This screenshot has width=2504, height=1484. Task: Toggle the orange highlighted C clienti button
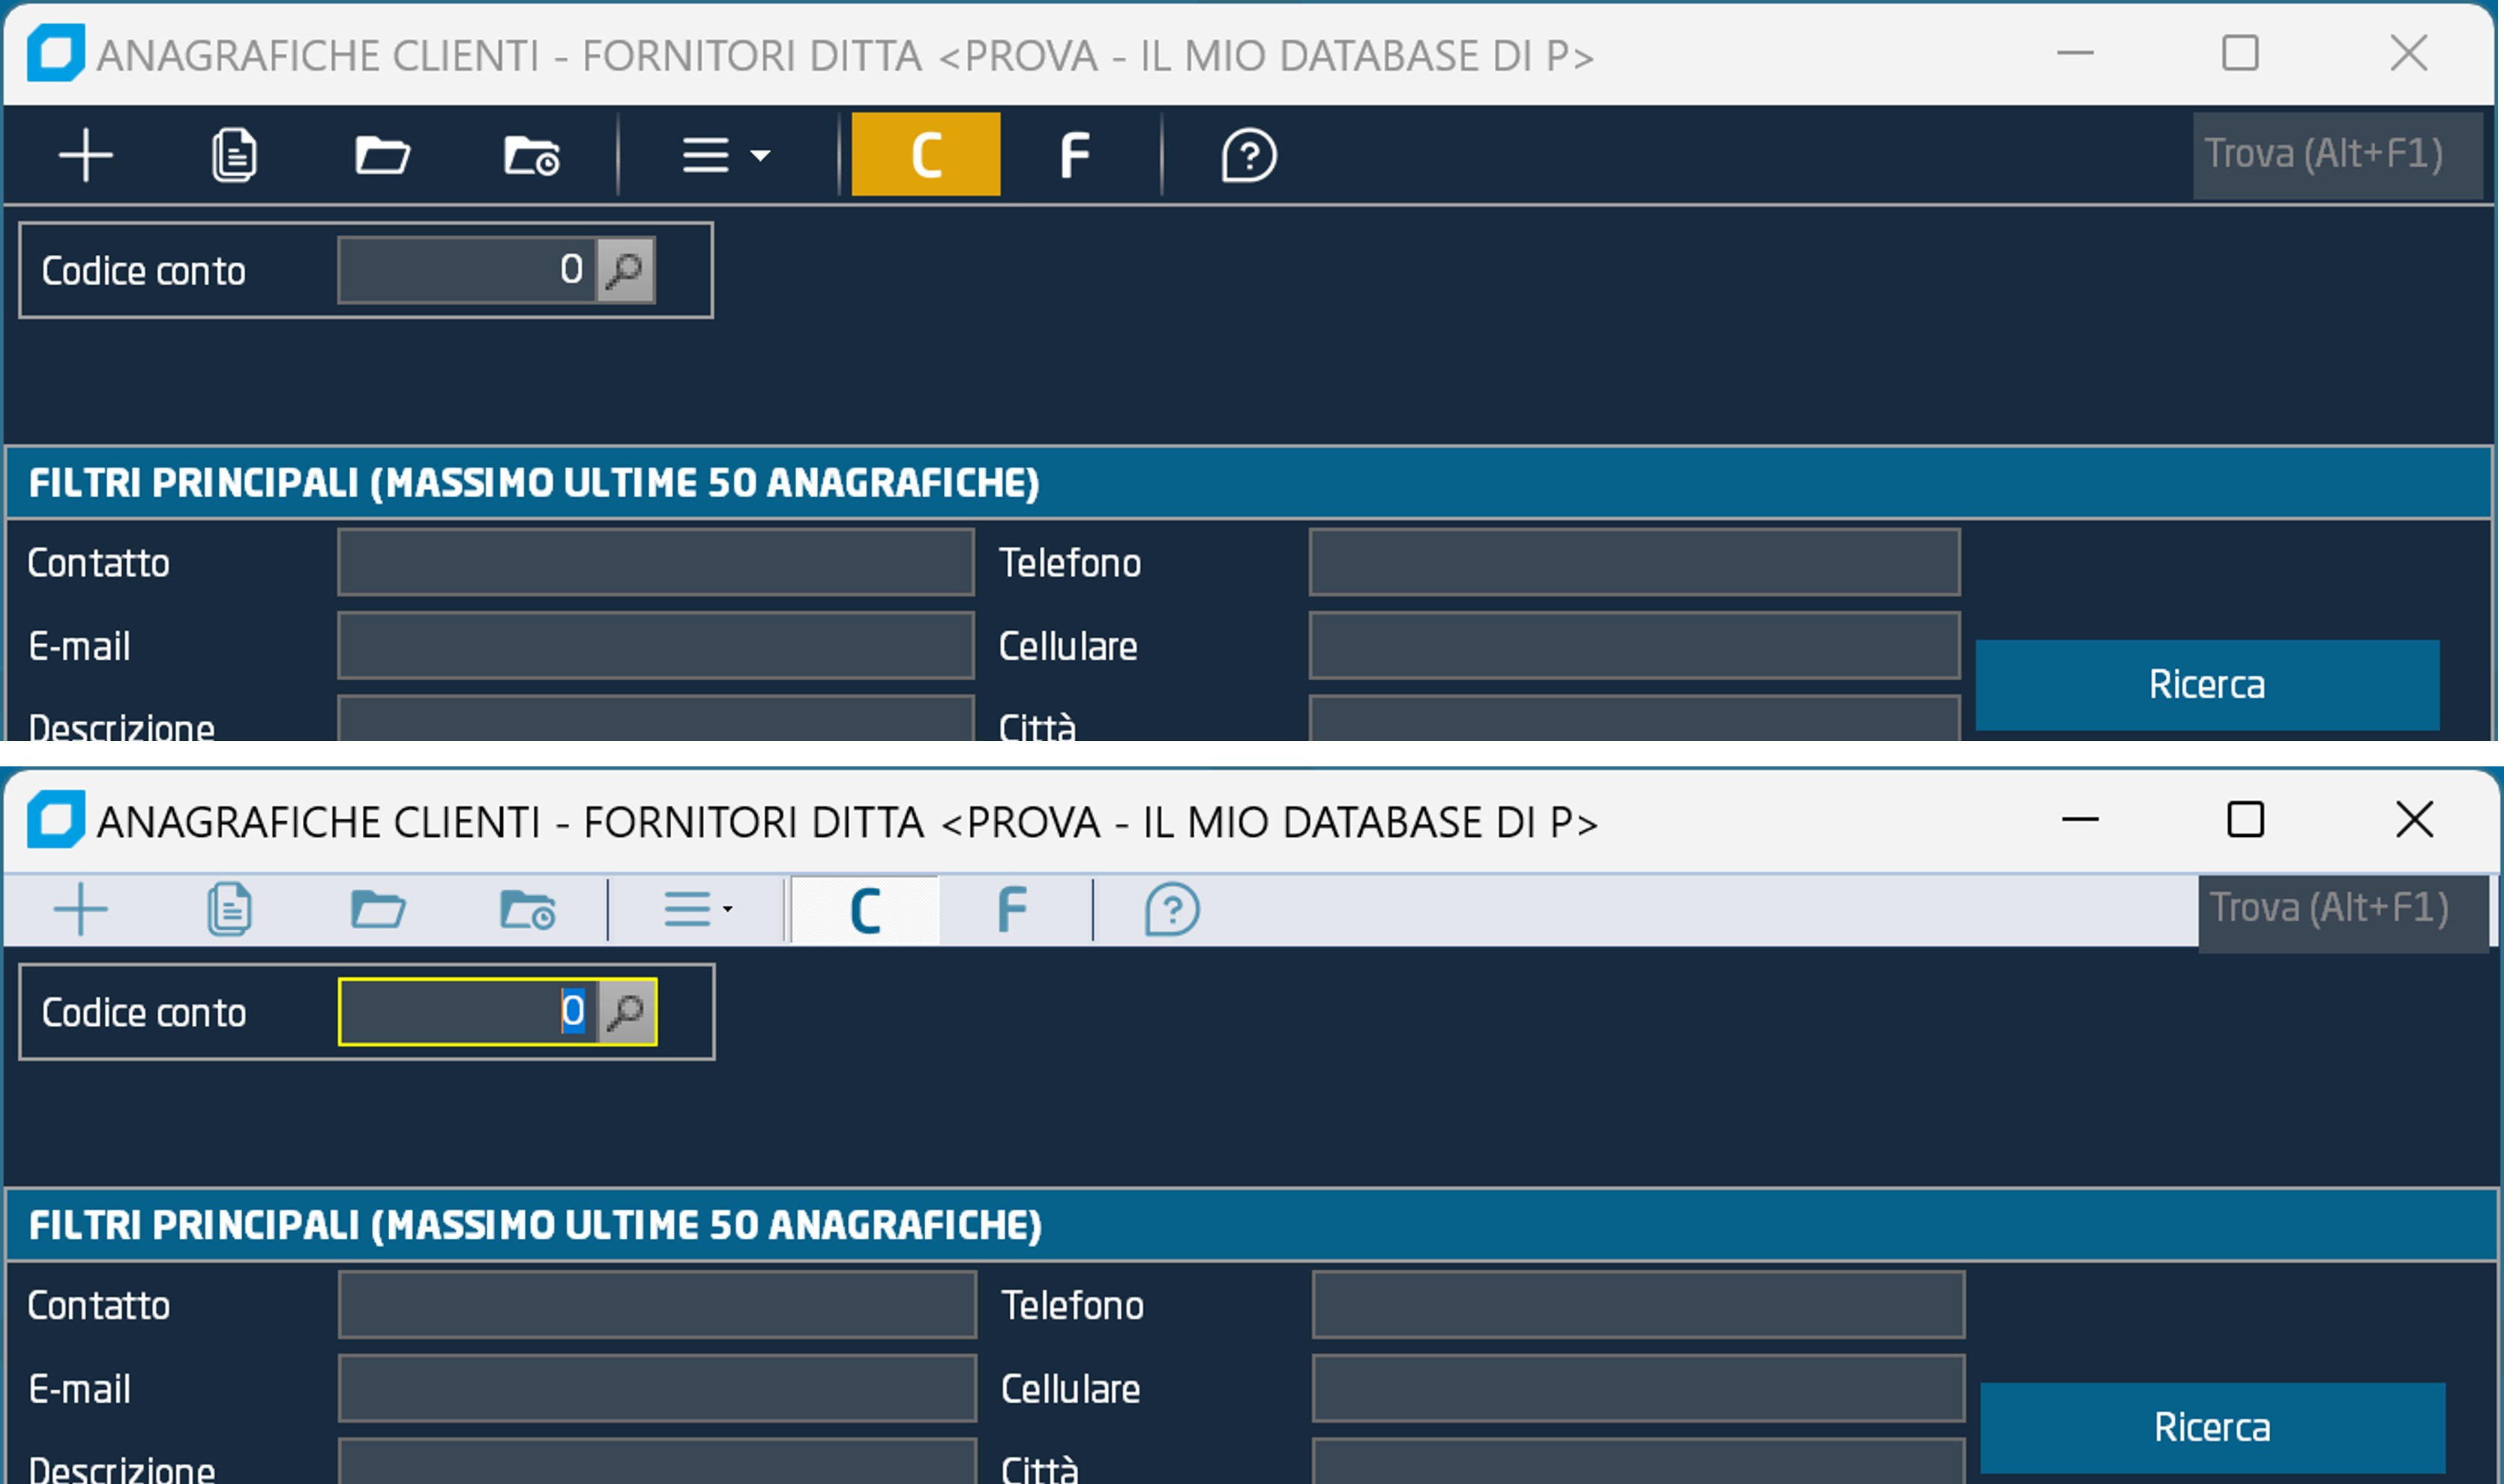[926, 154]
